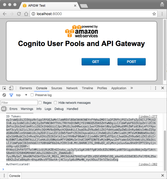The width and height of the screenshot is (167, 179).
Task: Enable the Preserve log checkbox
Action: coord(32,95)
